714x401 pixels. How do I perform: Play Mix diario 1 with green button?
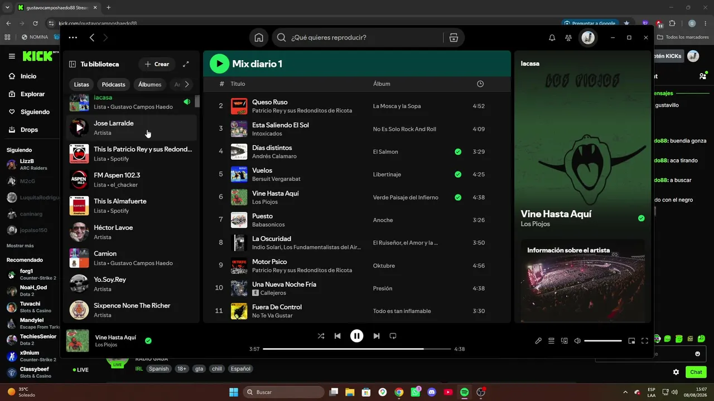(219, 63)
